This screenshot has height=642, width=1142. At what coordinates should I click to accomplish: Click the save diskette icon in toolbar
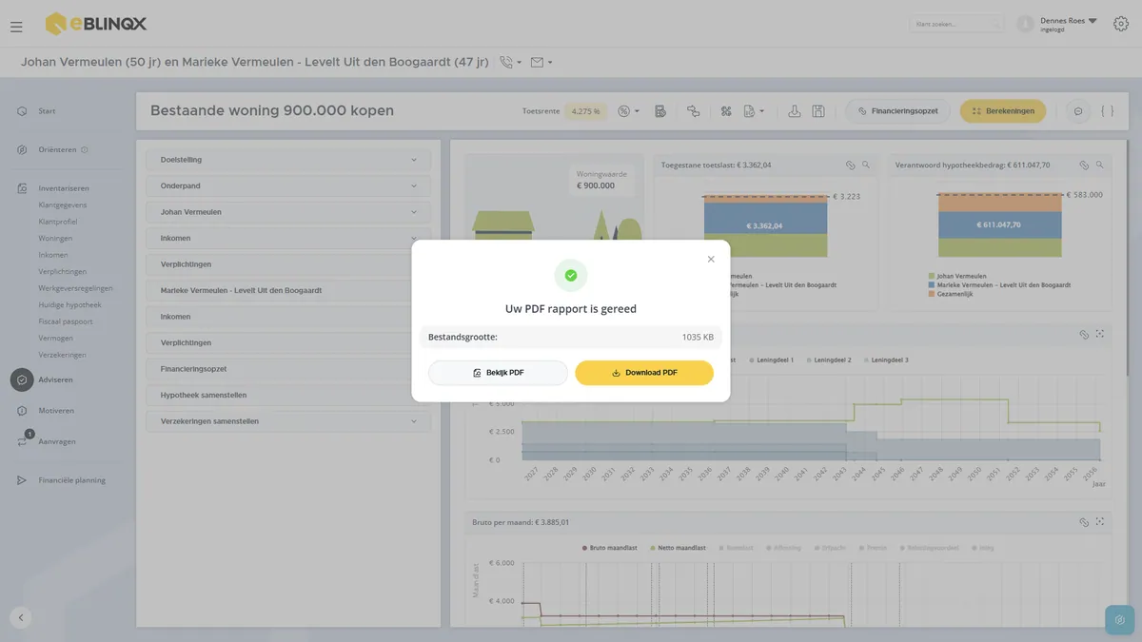818,111
